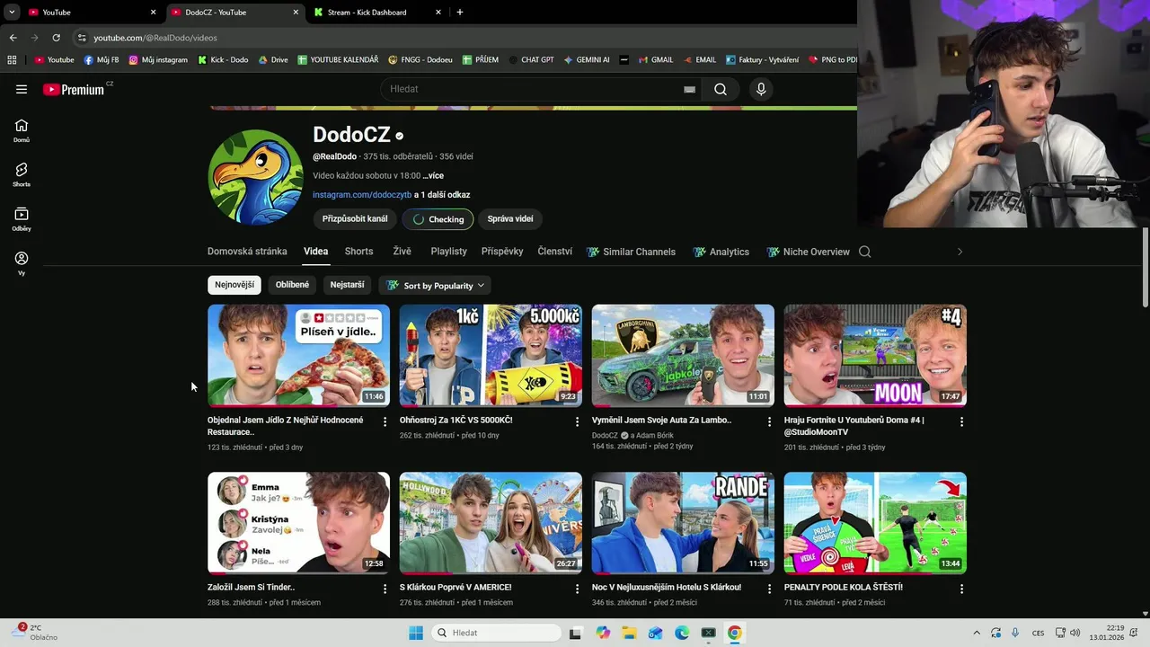The image size is (1150, 647).
Task: Select the Nejnovější filter chip
Action: (234, 285)
